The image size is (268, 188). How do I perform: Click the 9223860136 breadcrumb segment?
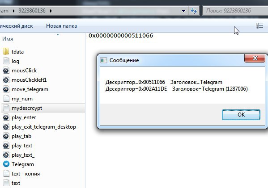coord(32,11)
